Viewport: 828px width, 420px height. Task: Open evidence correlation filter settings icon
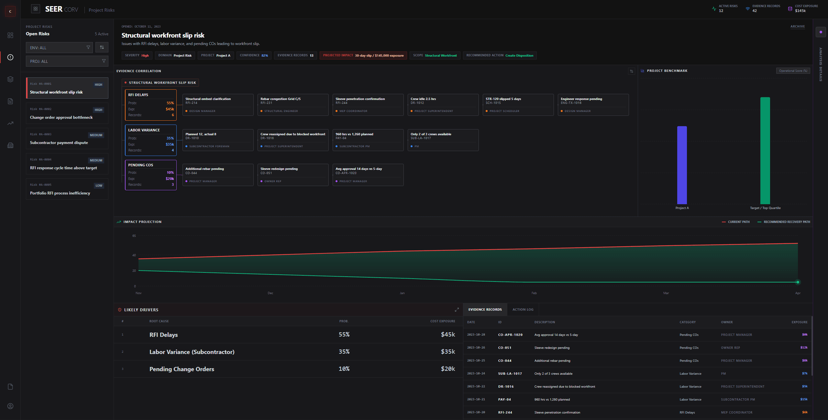[x=631, y=71]
